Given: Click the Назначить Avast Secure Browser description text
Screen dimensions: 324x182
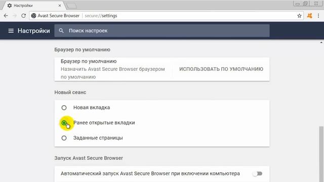Looking at the screenshot, I should click(x=112, y=73).
